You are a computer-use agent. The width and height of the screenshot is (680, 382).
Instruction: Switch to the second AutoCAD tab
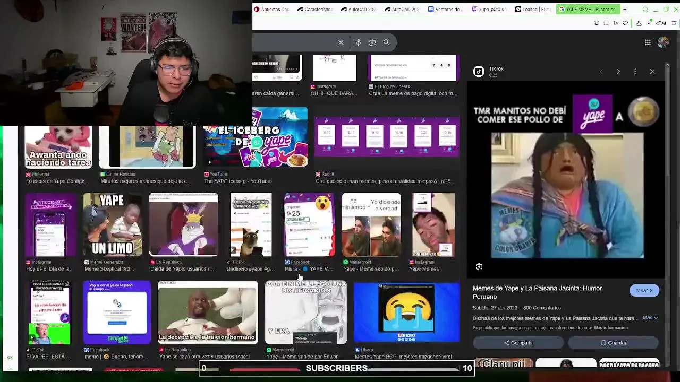pos(402,9)
